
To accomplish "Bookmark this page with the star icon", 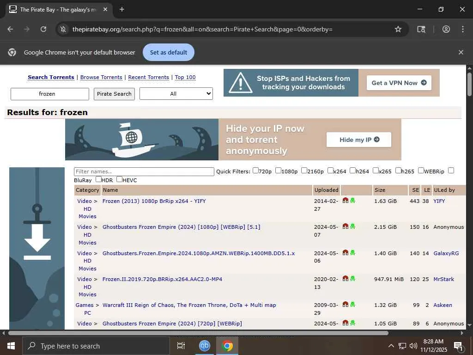I will (398, 29).
